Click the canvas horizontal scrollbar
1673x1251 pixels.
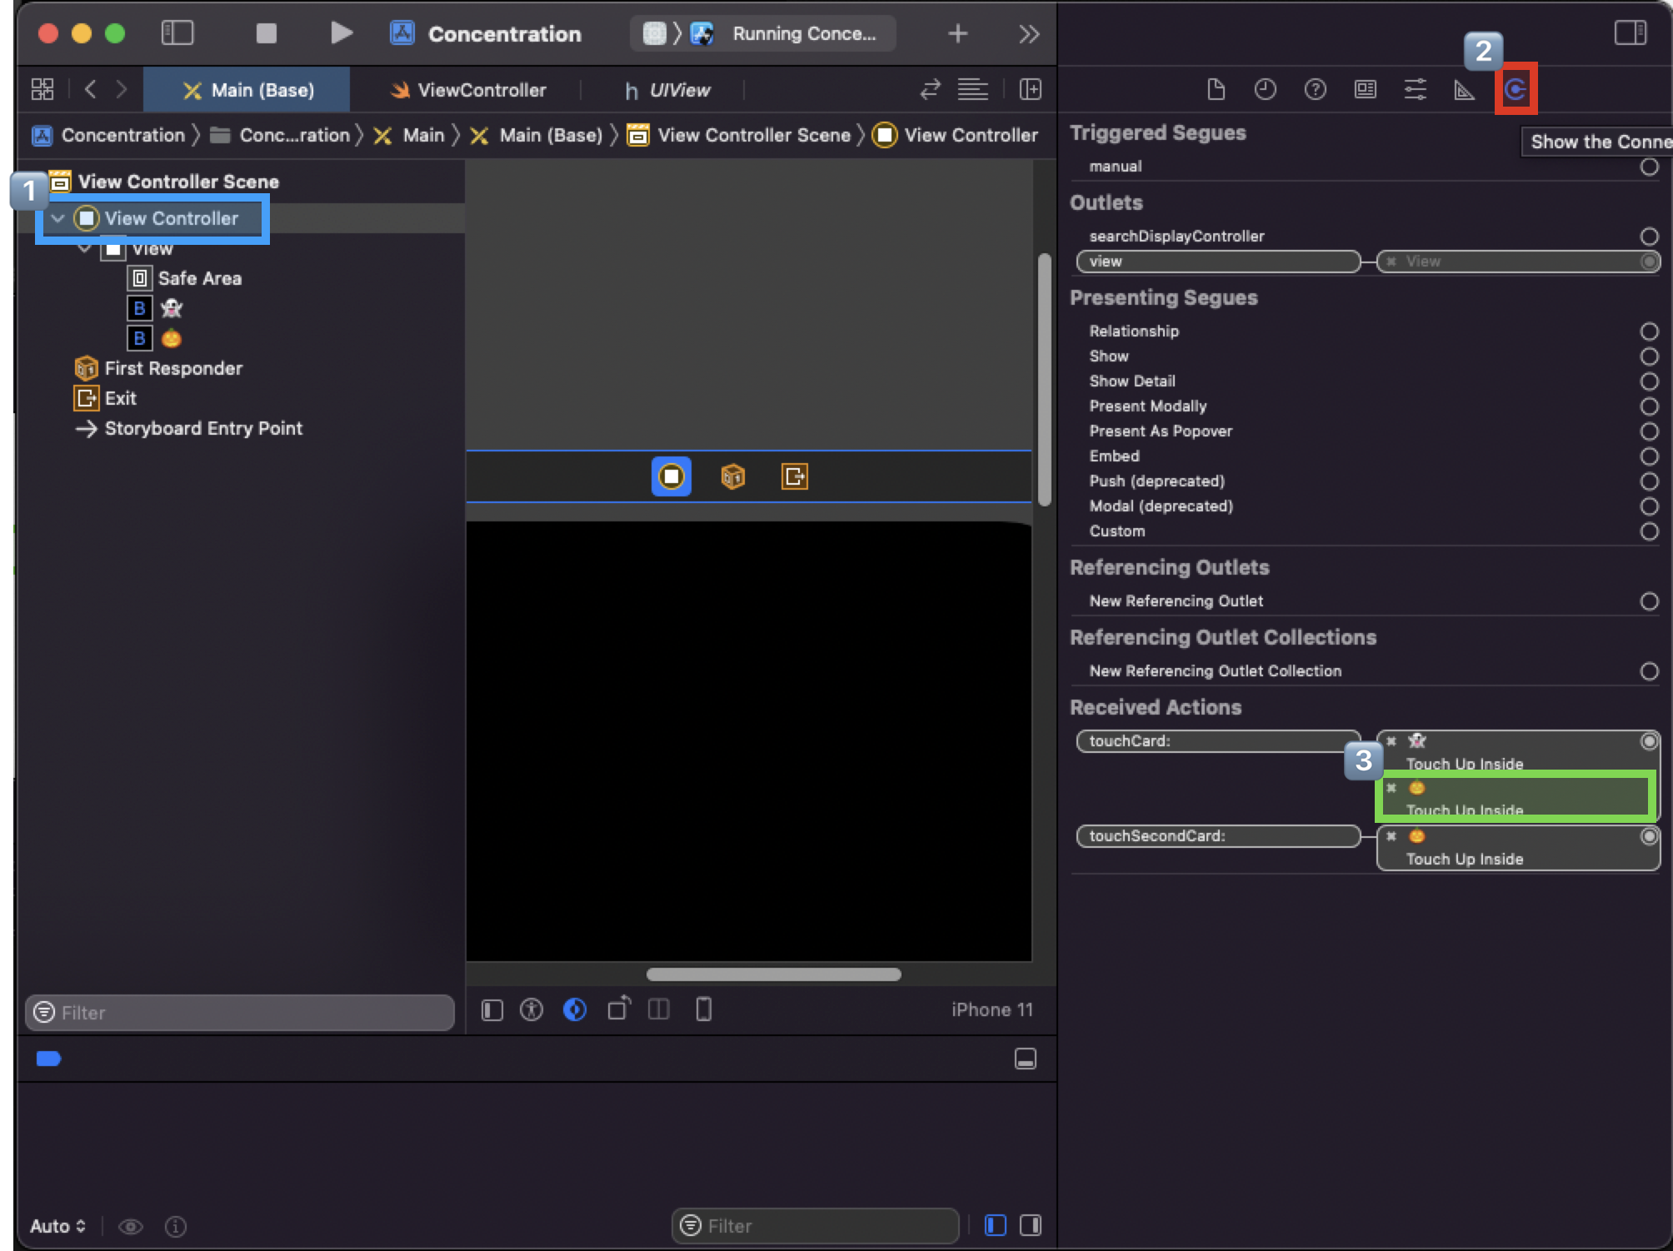point(773,974)
